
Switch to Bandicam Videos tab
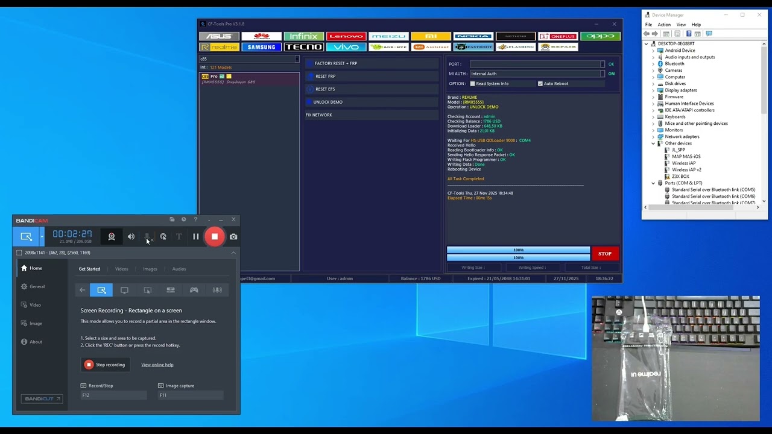(122, 269)
